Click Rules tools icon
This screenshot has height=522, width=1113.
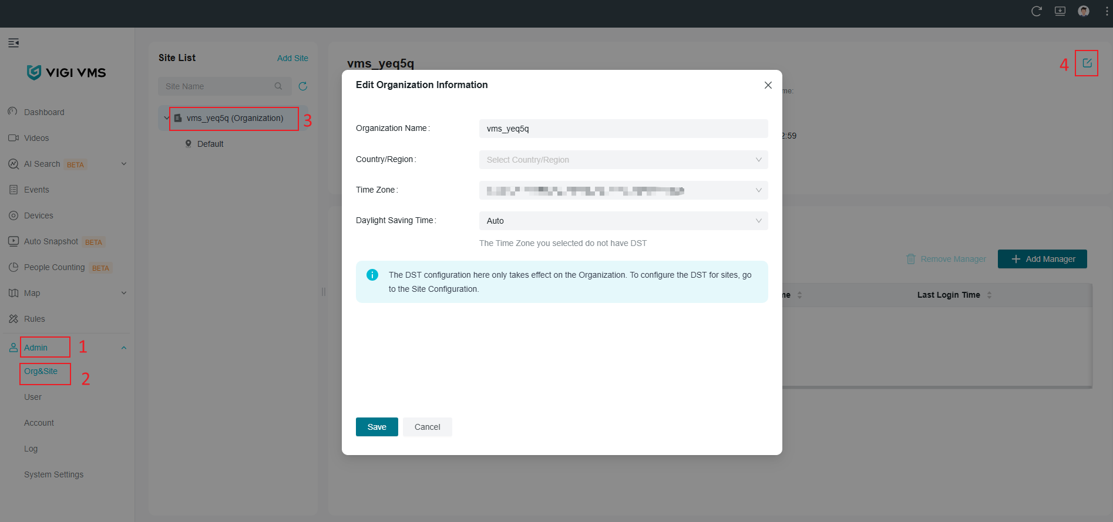coord(13,319)
